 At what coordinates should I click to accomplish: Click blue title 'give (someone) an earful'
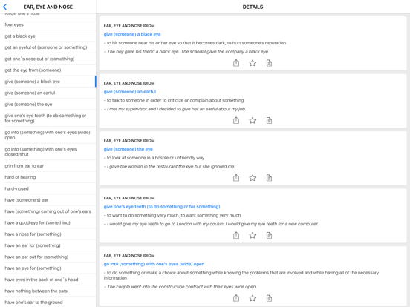[130, 92]
